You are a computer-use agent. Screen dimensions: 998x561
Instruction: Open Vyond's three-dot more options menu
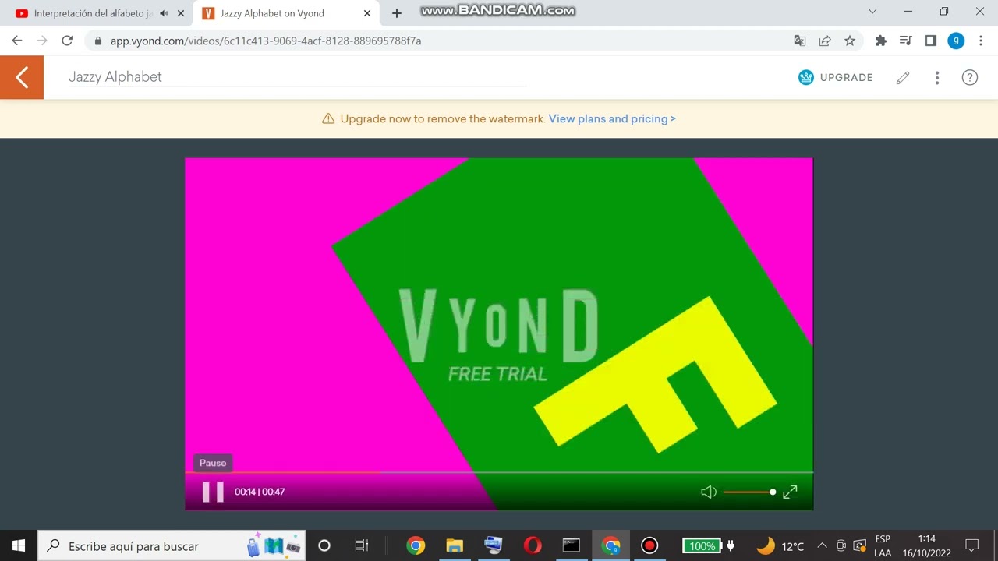click(937, 77)
